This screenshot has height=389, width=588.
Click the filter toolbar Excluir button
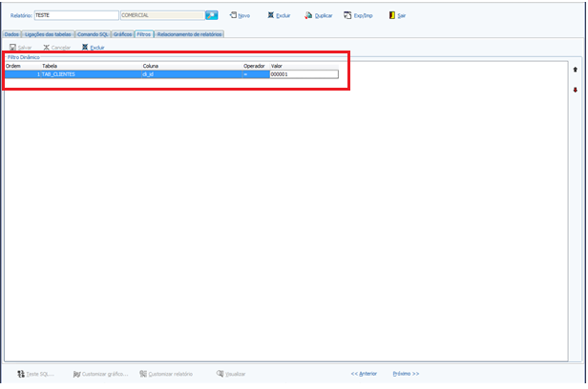94,47
